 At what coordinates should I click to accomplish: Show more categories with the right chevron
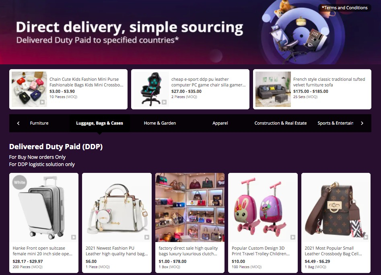coord(362,123)
